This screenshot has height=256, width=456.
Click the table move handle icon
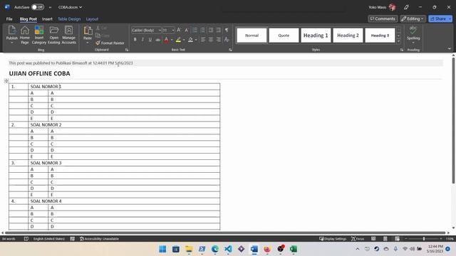pos(6,81)
